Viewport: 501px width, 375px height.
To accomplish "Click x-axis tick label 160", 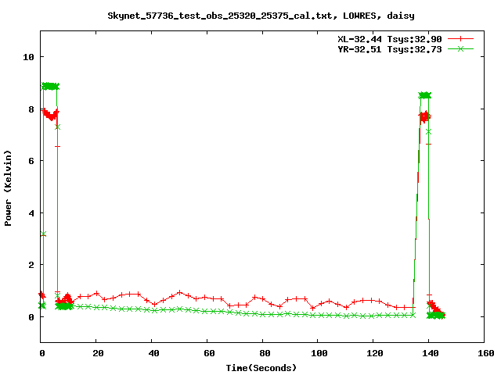I will point(486,353).
